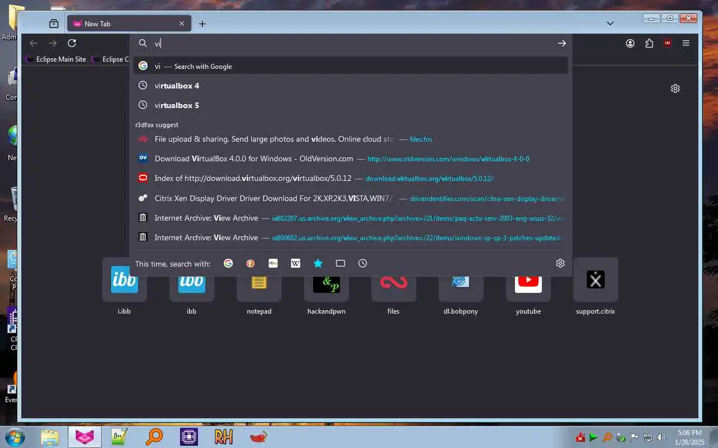The width and height of the screenshot is (718, 448).
Task: Open the files.fm File upload suggestion
Action: [x=351, y=139]
